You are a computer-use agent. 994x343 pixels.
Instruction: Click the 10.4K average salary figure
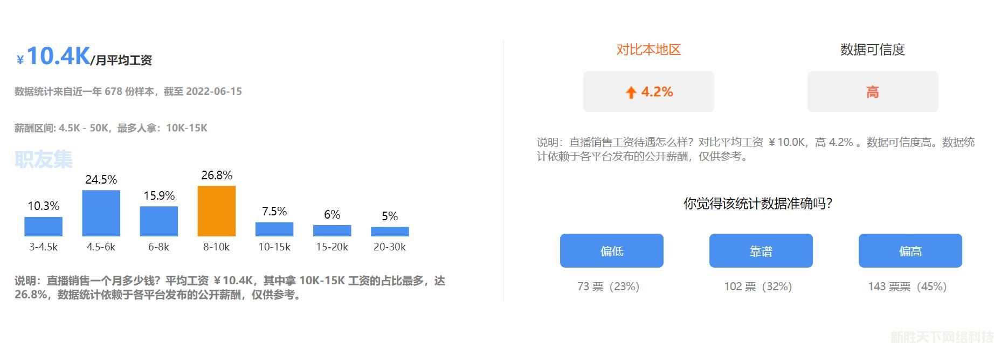click(58, 56)
